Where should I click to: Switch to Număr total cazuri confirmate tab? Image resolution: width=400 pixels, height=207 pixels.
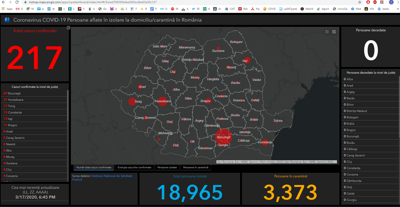coord(94,167)
